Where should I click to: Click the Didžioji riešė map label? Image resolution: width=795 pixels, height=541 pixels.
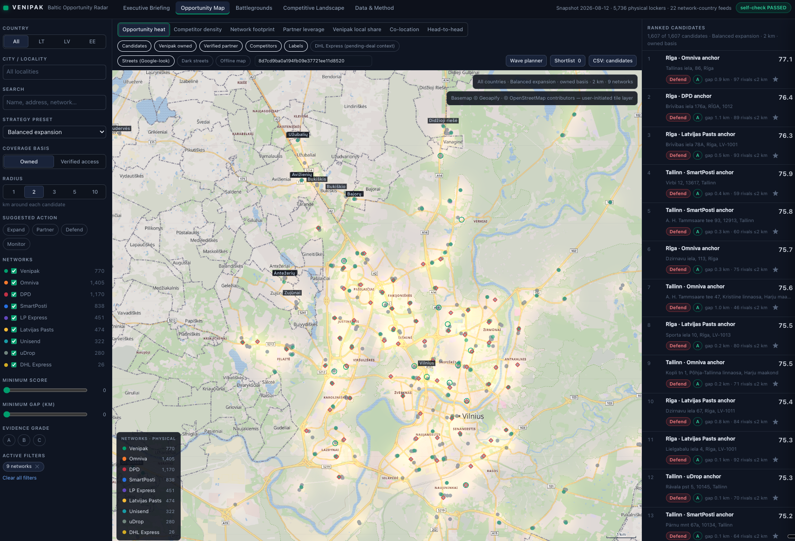coord(443,121)
